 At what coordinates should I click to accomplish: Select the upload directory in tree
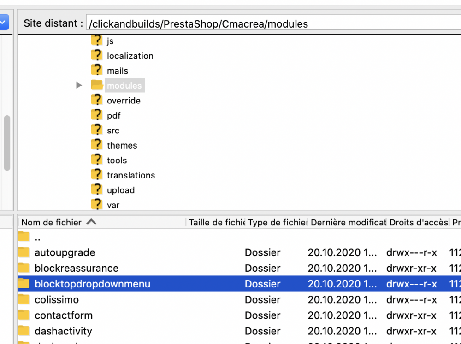[x=121, y=190]
